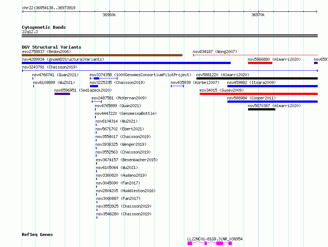Select the blue nsv459882 Itsara2009 bar
The height and width of the screenshot is (247, 328).
pos(272,86)
